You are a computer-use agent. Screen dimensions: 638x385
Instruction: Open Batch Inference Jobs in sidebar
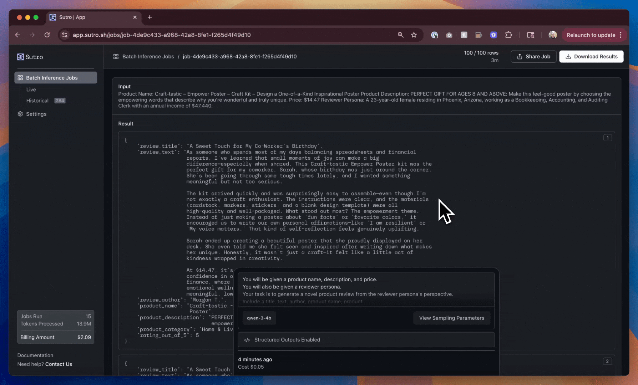point(56,78)
